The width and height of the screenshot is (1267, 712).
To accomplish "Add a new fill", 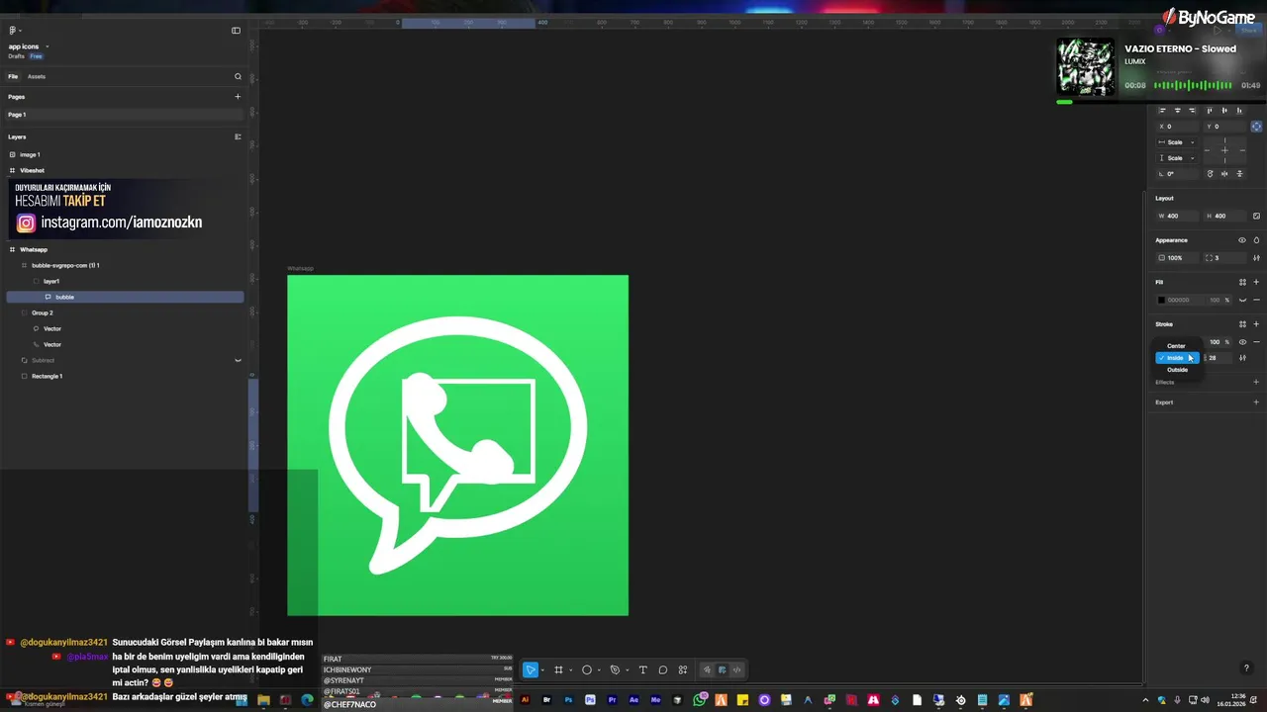I will tap(1256, 282).
